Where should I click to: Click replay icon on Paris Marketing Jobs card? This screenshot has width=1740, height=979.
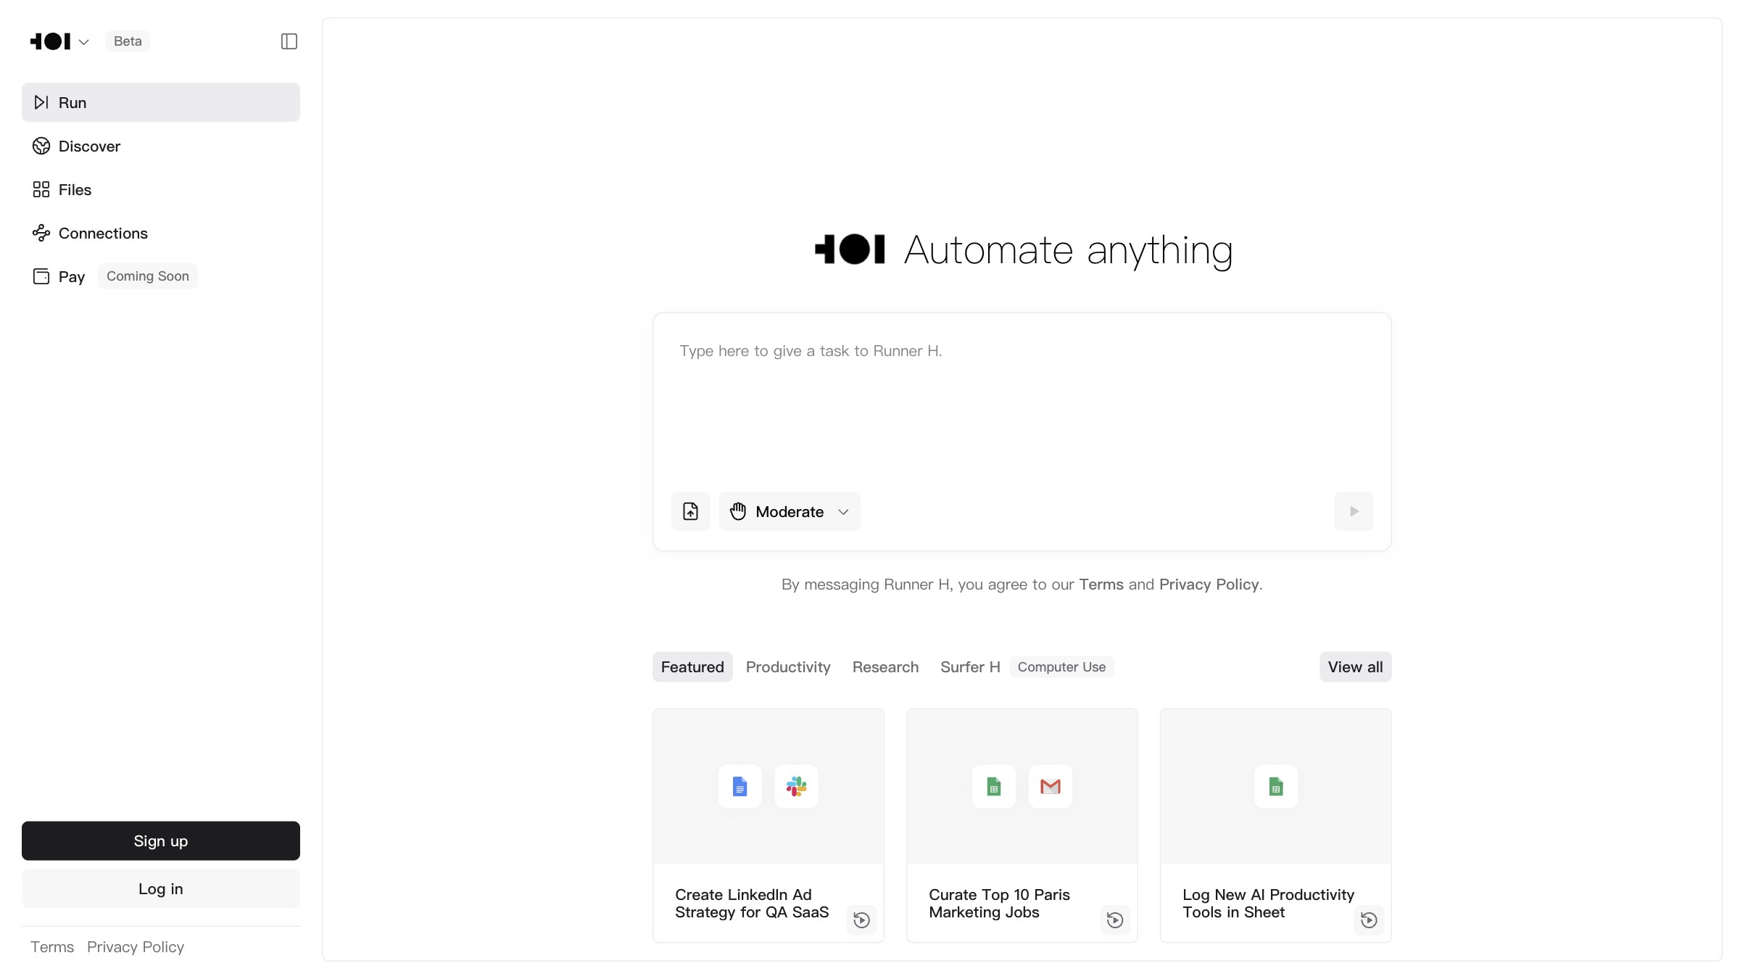(x=1115, y=920)
